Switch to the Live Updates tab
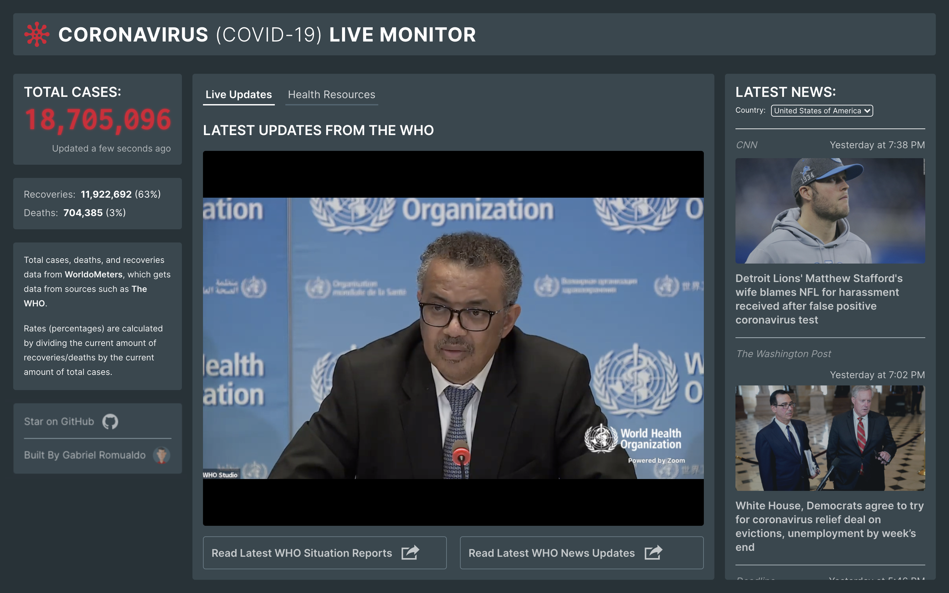Screen dimensions: 949x593 tap(239, 95)
